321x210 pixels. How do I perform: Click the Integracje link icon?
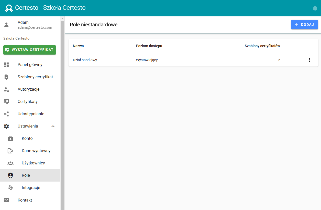tap(10, 188)
